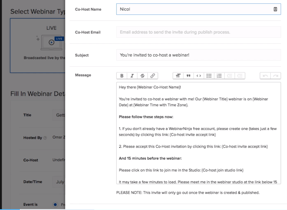The width and height of the screenshot is (287, 210).
Task: Create a numbered list in message
Action: (220, 76)
